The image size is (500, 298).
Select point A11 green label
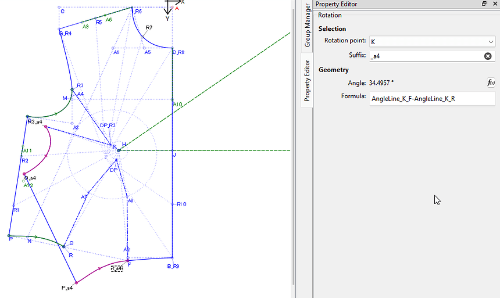point(27,150)
